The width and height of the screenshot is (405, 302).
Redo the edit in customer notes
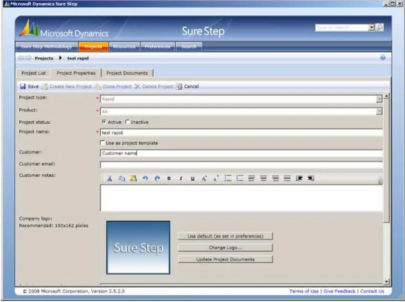point(157,178)
